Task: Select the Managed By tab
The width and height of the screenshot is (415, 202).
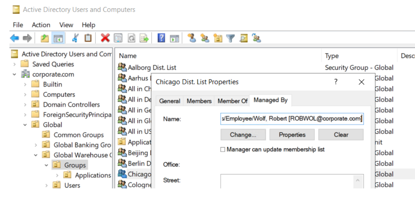Action: pyautogui.click(x=271, y=100)
